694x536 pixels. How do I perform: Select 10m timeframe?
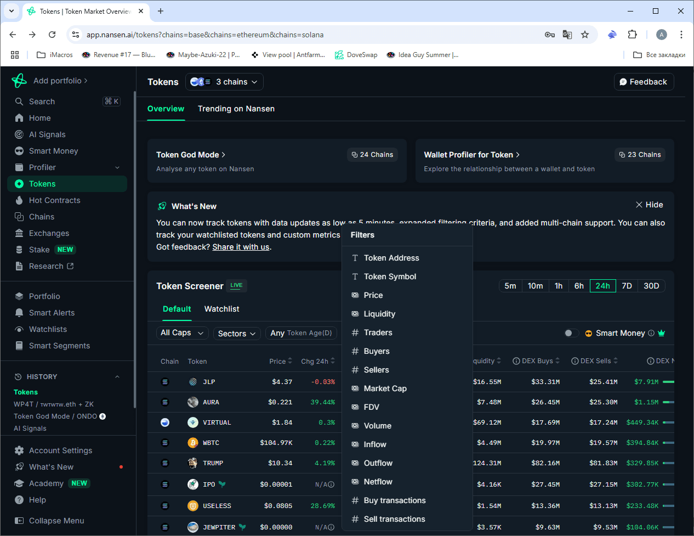[535, 286]
